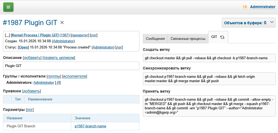Click добавить link next to Описание
Screen dimensions: 278x133
[32, 58]
